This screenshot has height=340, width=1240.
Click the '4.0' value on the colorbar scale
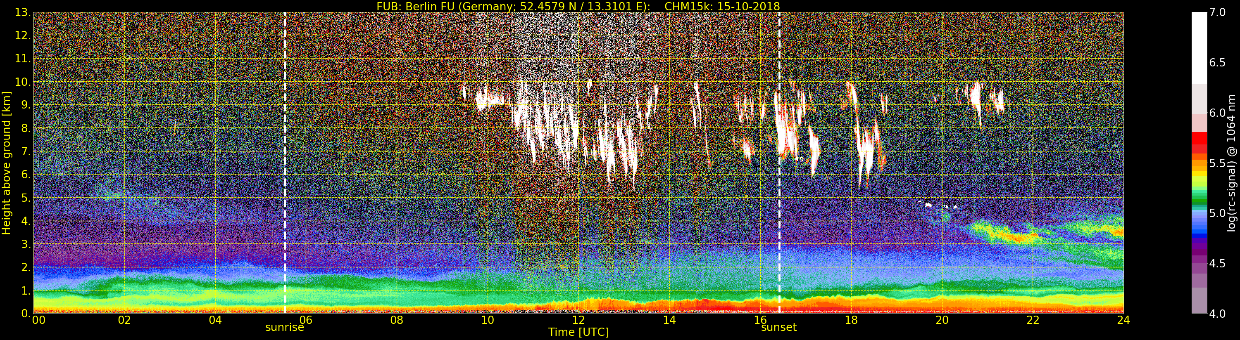pyautogui.click(x=1217, y=314)
